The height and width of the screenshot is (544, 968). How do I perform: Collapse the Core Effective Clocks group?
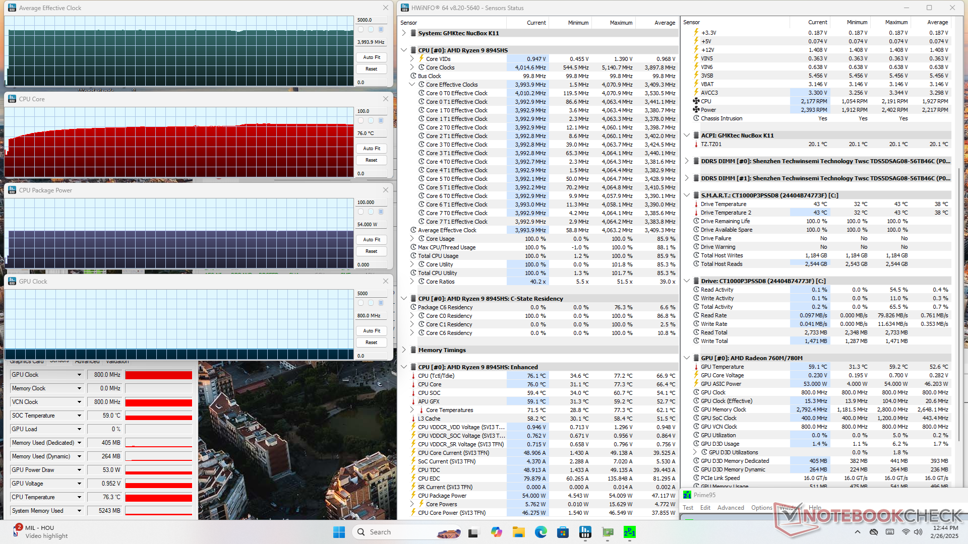point(412,85)
